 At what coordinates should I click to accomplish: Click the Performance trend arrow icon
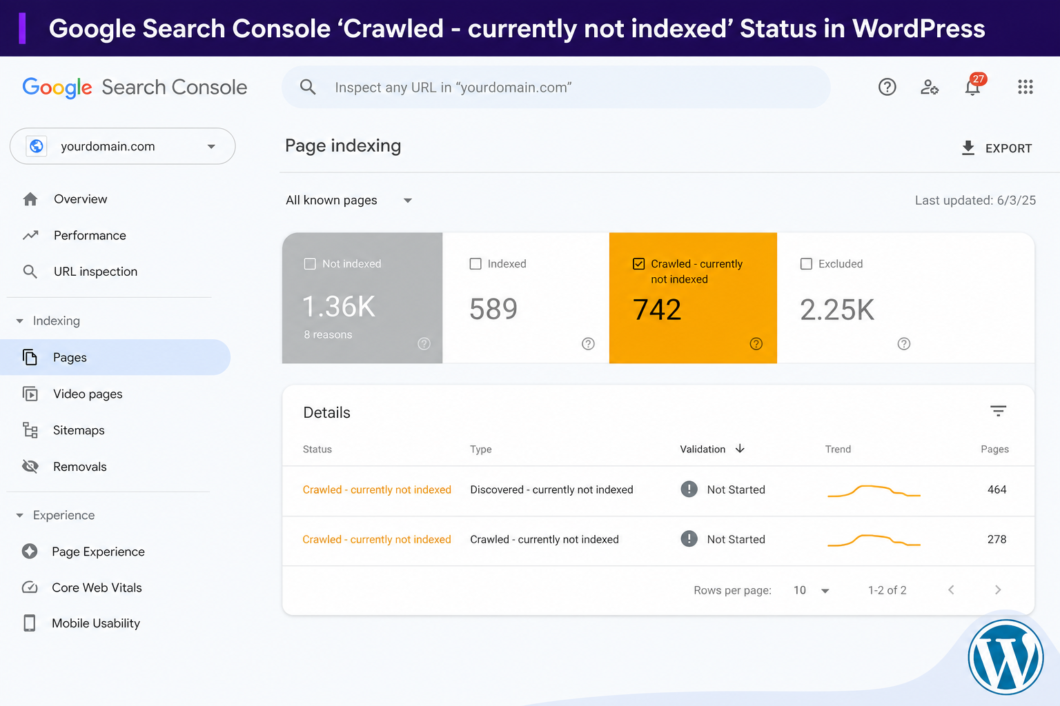click(x=30, y=235)
